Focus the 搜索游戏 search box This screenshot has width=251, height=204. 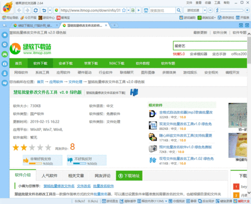coord(162,11)
